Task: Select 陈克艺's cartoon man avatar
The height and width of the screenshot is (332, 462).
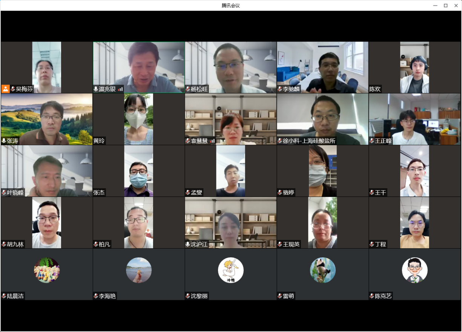Action: click(x=415, y=270)
